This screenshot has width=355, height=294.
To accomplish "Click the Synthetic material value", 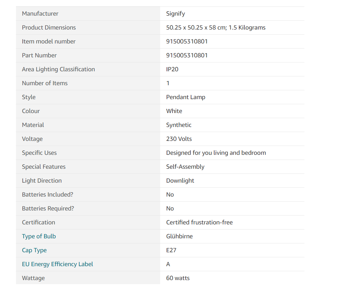I will click(x=179, y=125).
